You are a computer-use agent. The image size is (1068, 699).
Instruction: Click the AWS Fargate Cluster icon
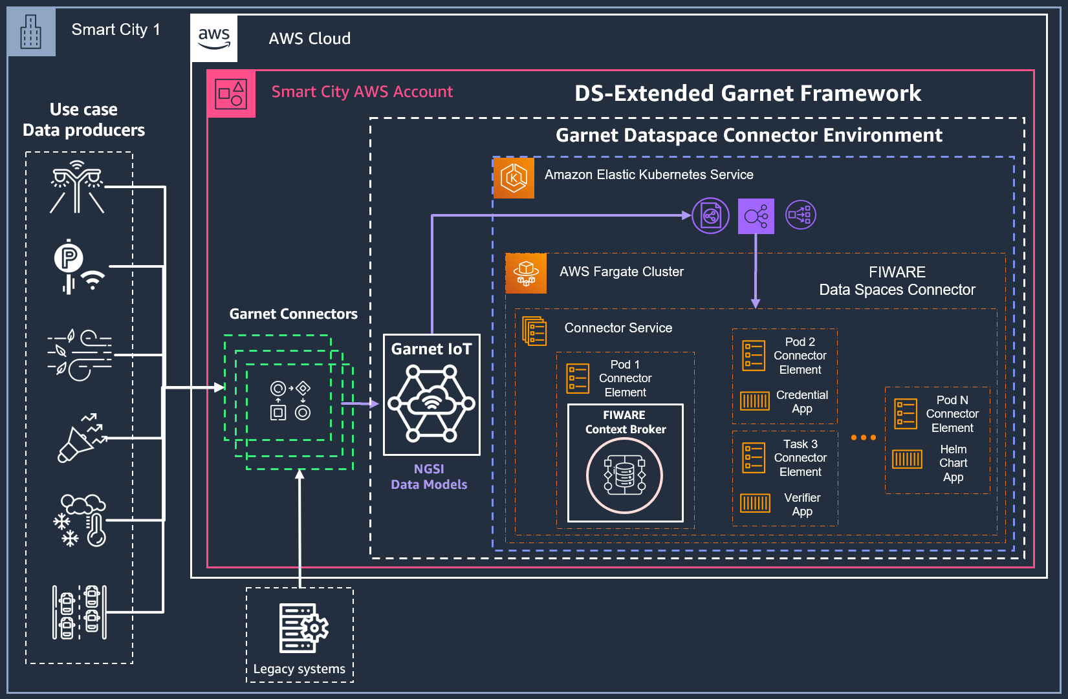[x=526, y=274]
